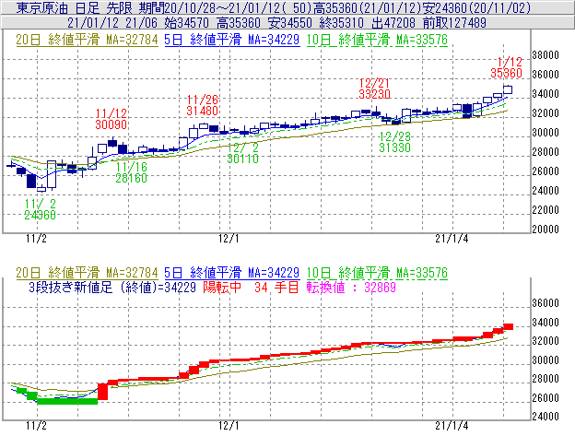Viewport: 575px width, 436px height.
Task: Click the latest 1/12 candlestick
Action: coord(508,89)
